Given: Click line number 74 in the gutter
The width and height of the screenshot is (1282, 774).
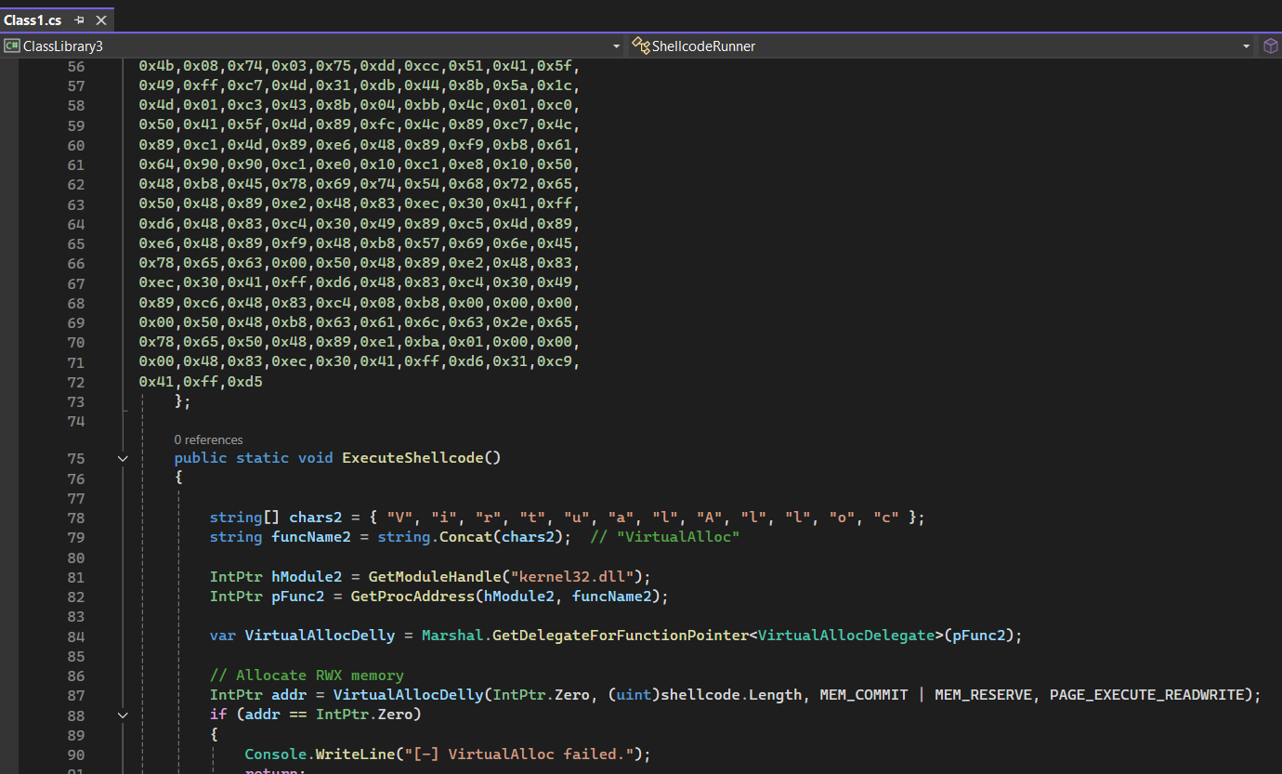Looking at the screenshot, I should [x=75, y=421].
